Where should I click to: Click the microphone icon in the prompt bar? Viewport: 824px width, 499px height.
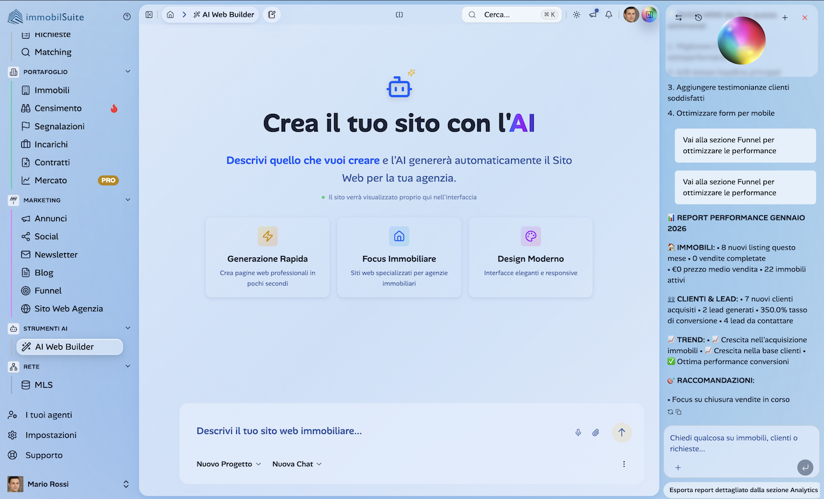pos(577,432)
